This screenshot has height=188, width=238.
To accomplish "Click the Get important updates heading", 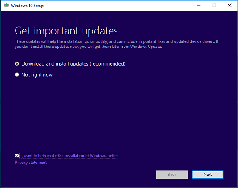I will (66, 31).
